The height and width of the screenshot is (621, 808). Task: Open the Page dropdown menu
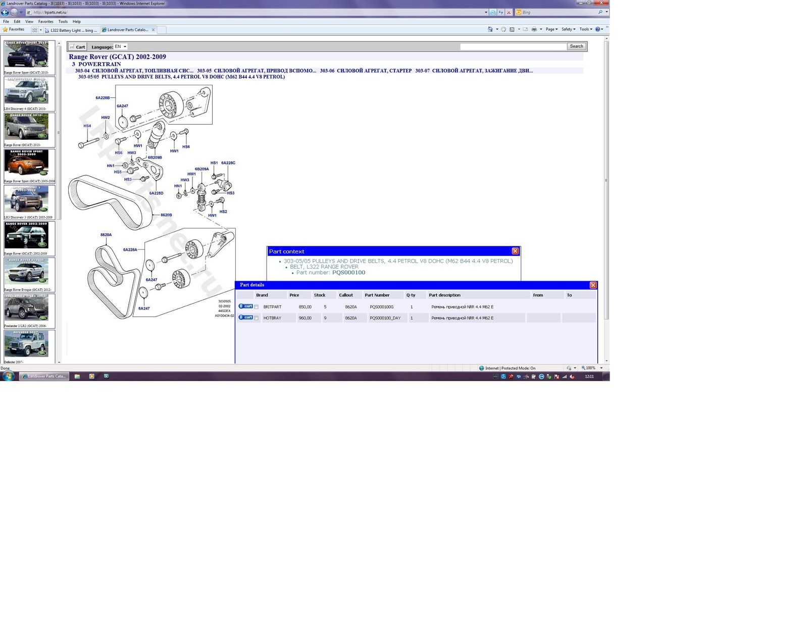click(551, 29)
